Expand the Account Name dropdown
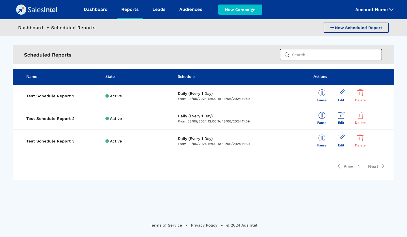The height and width of the screenshot is (237, 407). tap(374, 10)
